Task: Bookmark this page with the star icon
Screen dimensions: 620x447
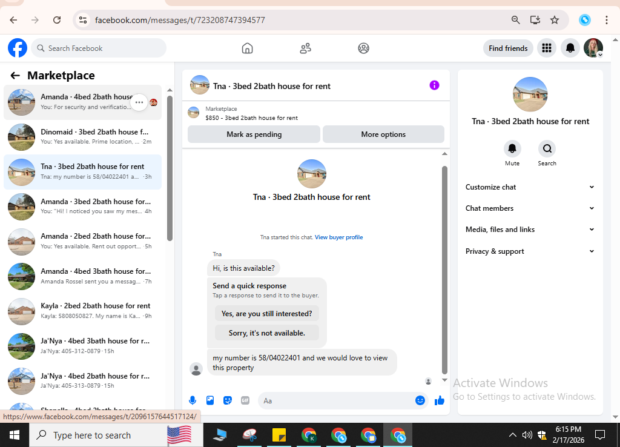Action: point(555,20)
